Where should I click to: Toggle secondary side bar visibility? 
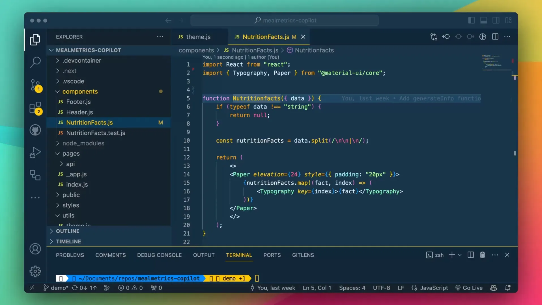(x=496, y=20)
